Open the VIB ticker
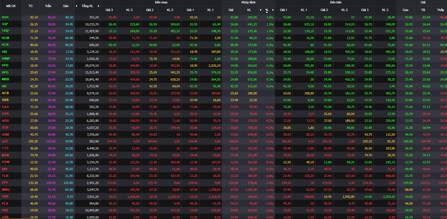 point(5,52)
